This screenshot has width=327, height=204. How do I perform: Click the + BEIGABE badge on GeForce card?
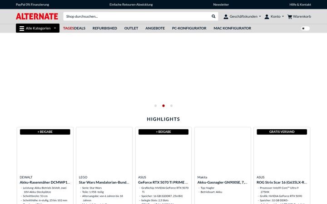(x=163, y=132)
